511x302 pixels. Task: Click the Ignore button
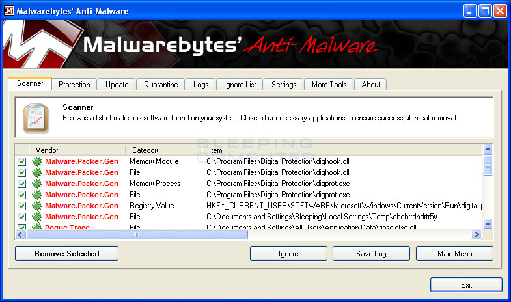tap(288, 253)
